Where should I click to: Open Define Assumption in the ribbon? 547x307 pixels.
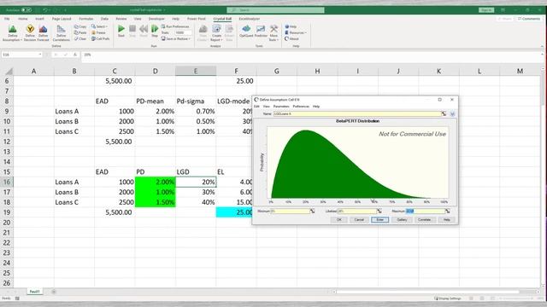(12, 33)
